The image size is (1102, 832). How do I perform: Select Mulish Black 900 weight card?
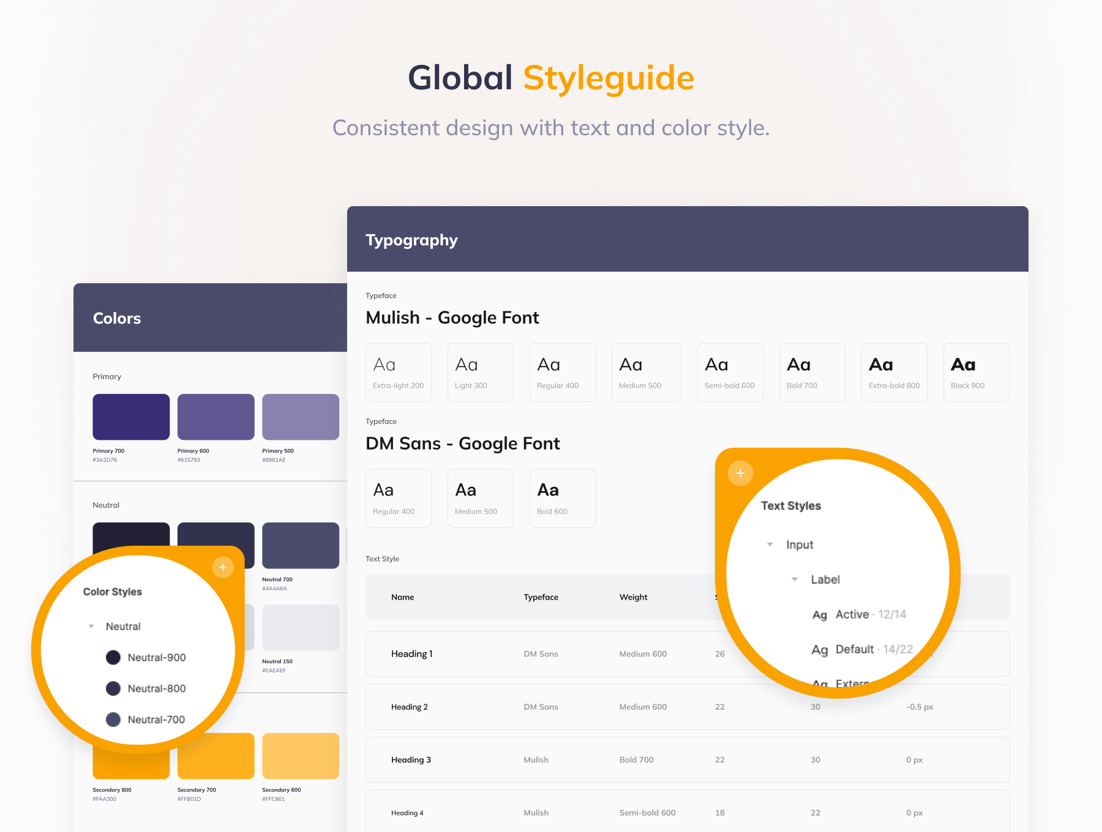(976, 373)
